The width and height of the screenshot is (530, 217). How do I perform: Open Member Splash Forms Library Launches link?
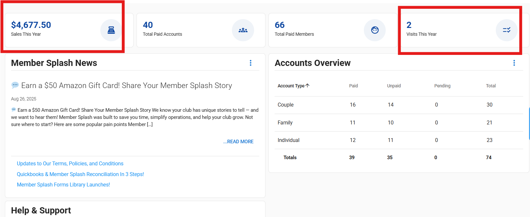[x=63, y=185]
